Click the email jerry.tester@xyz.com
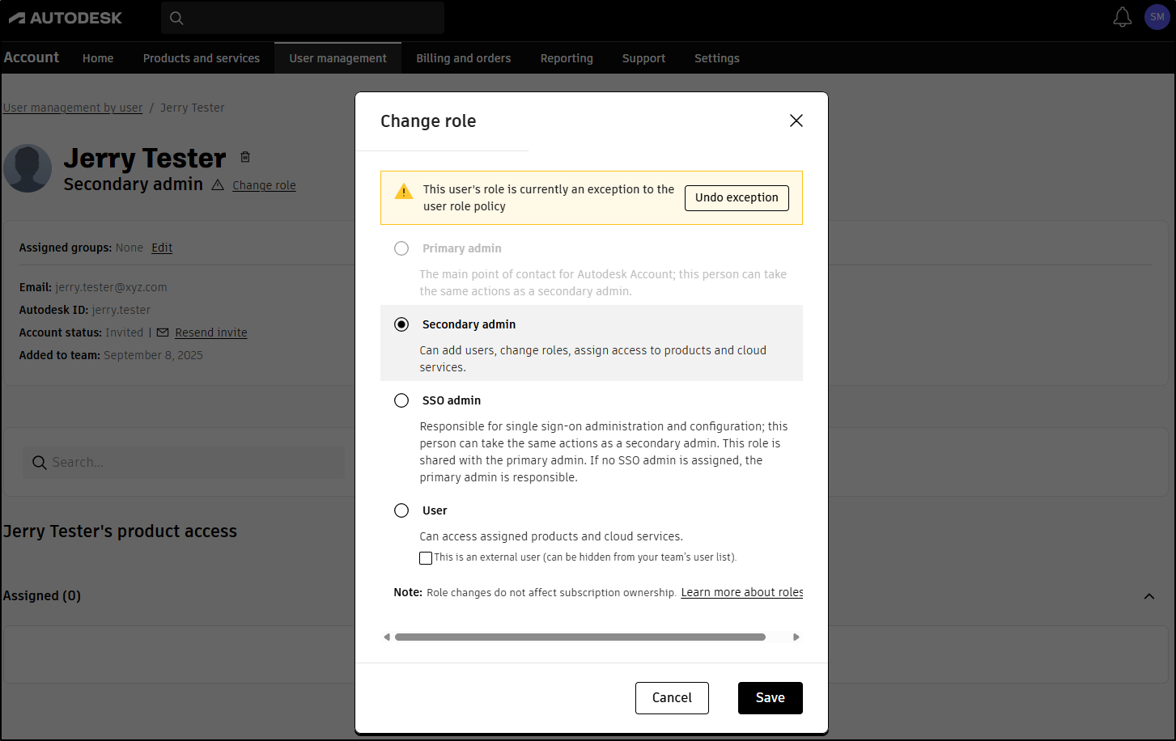The image size is (1176, 741). (111, 287)
